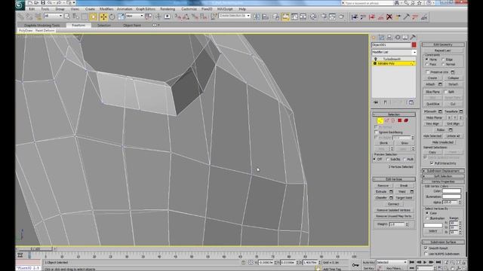Click the Save file quick-access icon

click(x=43, y=3)
